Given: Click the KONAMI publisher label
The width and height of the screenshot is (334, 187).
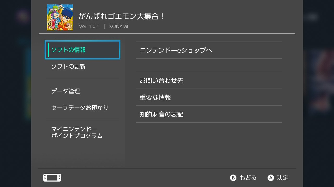Looking at the screenshot, I should tap(118, 26).
